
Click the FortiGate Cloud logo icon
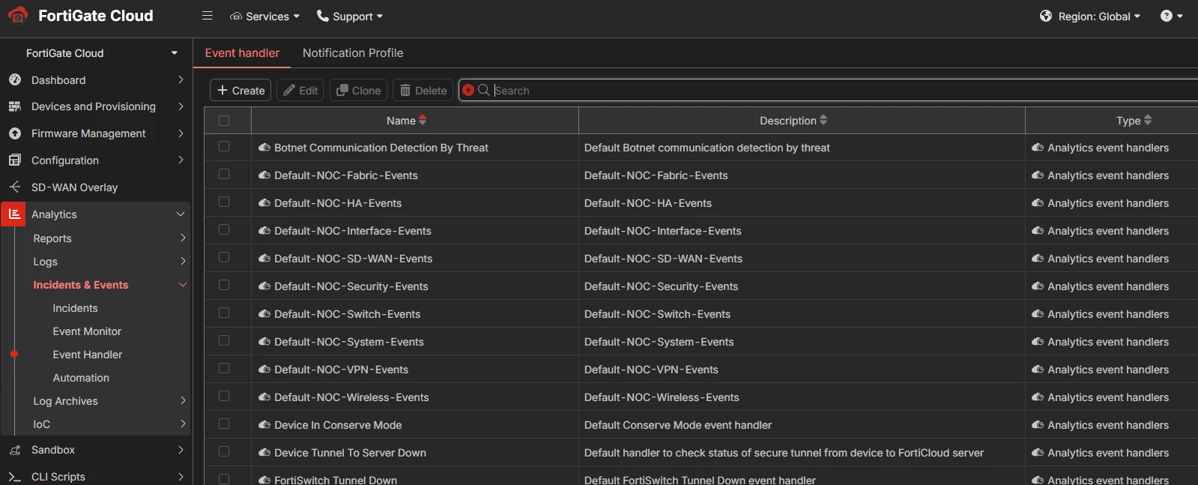coord(18,15)
